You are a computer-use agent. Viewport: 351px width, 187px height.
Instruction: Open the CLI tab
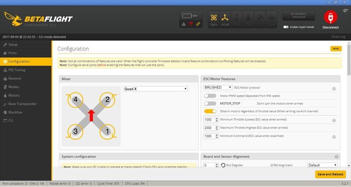[x=26, y=121]
